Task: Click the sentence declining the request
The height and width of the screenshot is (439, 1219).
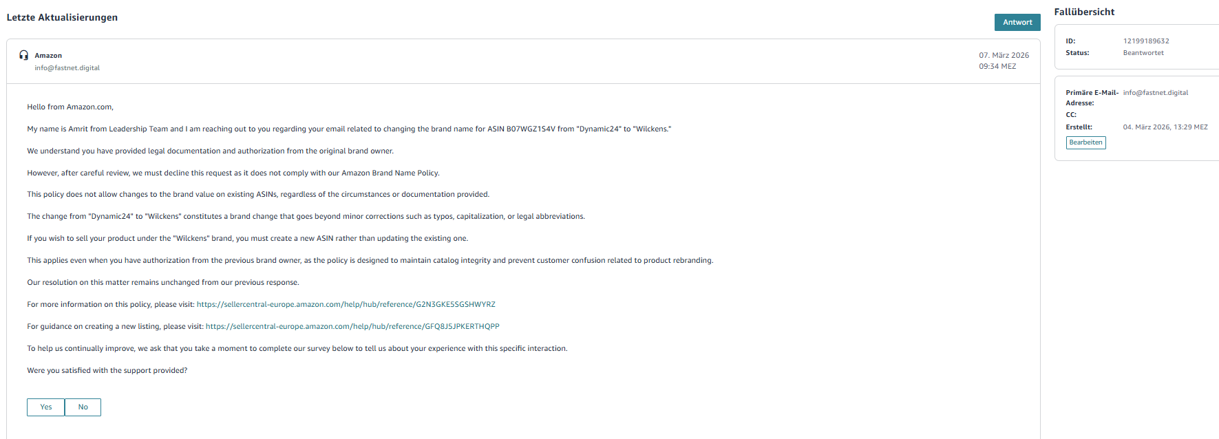Action: (233, 173)
